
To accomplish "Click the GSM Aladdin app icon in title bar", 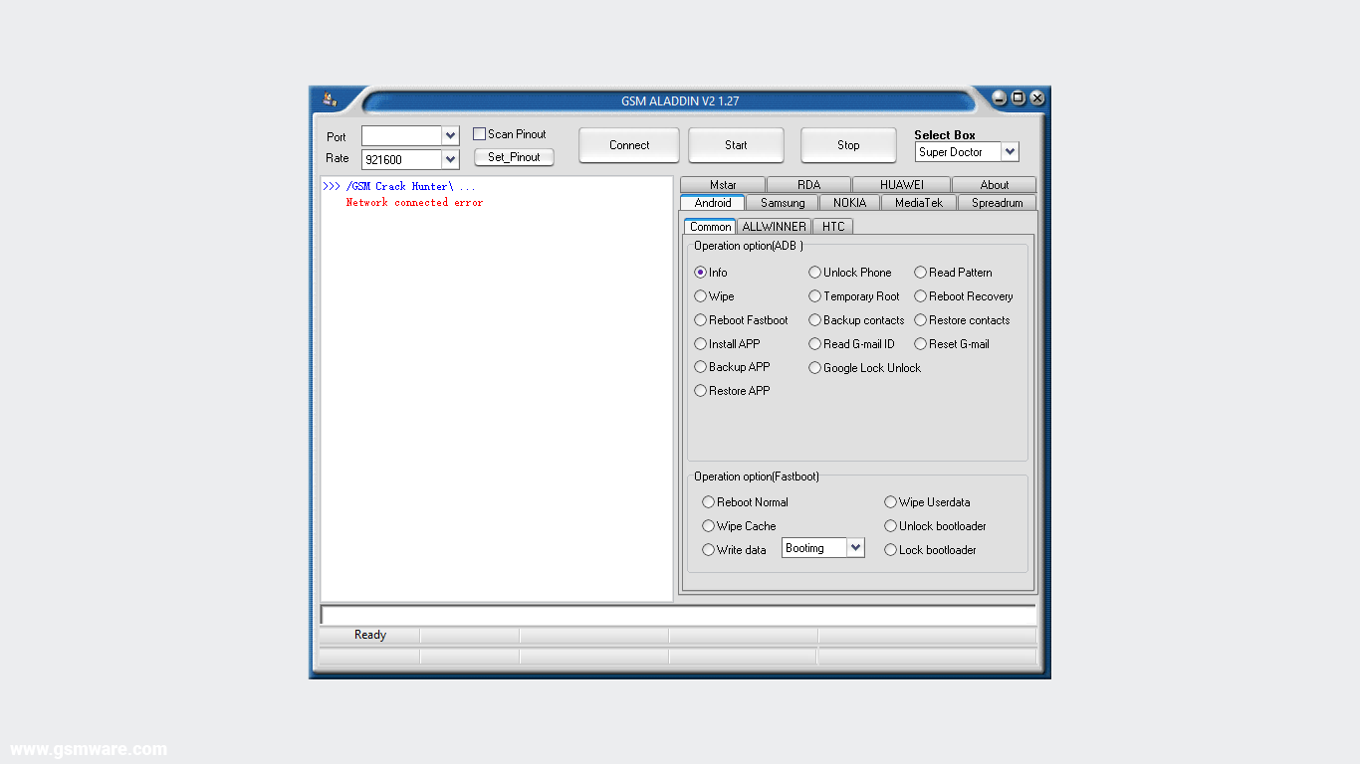I will (x=330, y=98).
